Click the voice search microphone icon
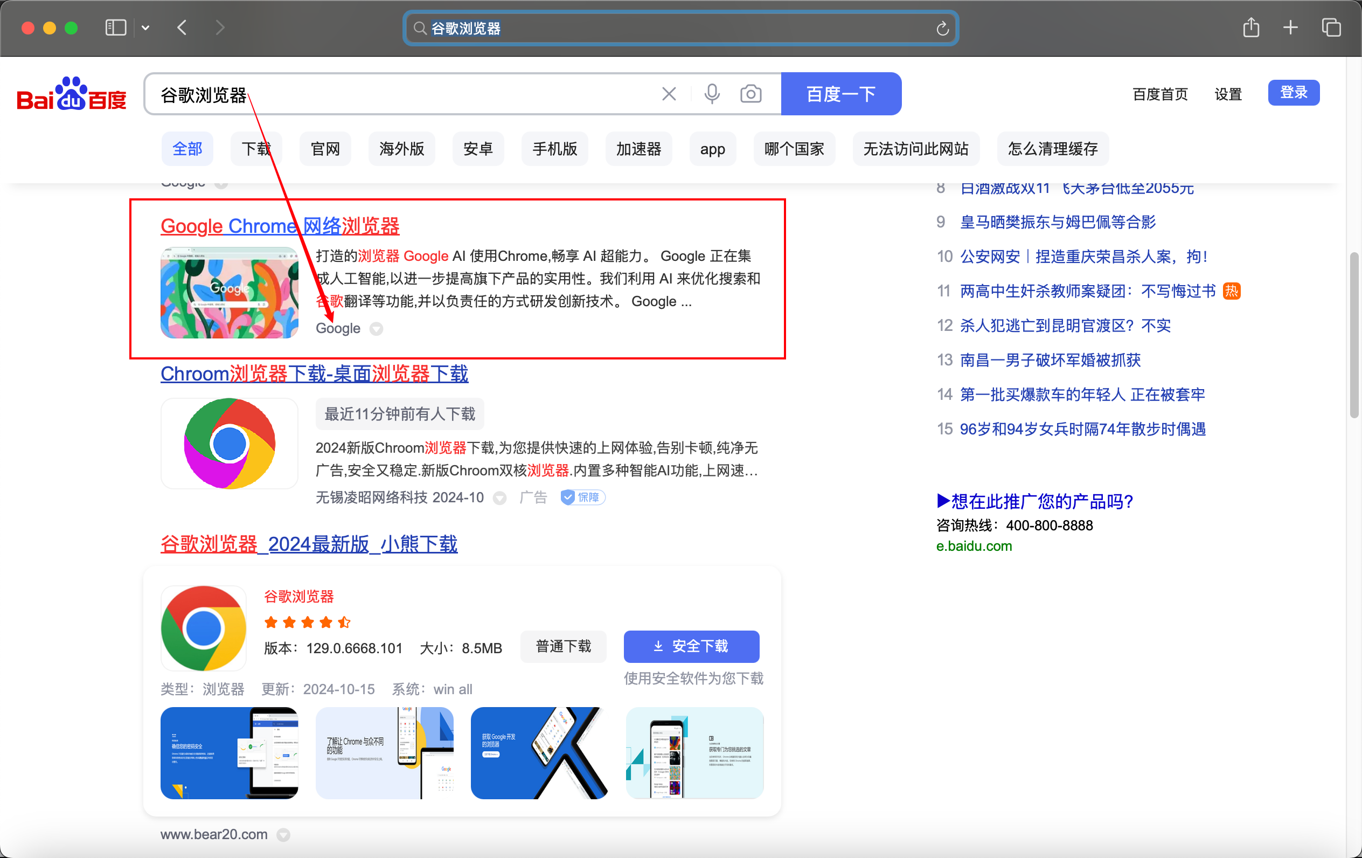Viewport: 1362px width, 858px height. point(712,94)
